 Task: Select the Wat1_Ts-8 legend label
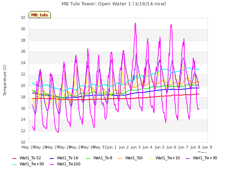pos(103,158)
